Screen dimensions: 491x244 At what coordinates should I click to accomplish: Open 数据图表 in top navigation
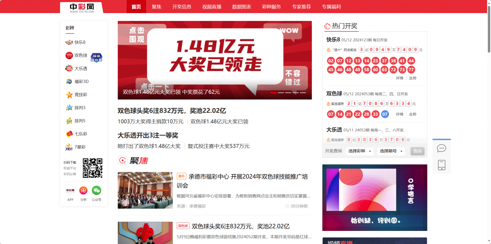coord(242,7)
